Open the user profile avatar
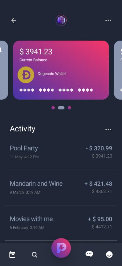This screenshot has height=266, width=122. [x=61, y=20]
